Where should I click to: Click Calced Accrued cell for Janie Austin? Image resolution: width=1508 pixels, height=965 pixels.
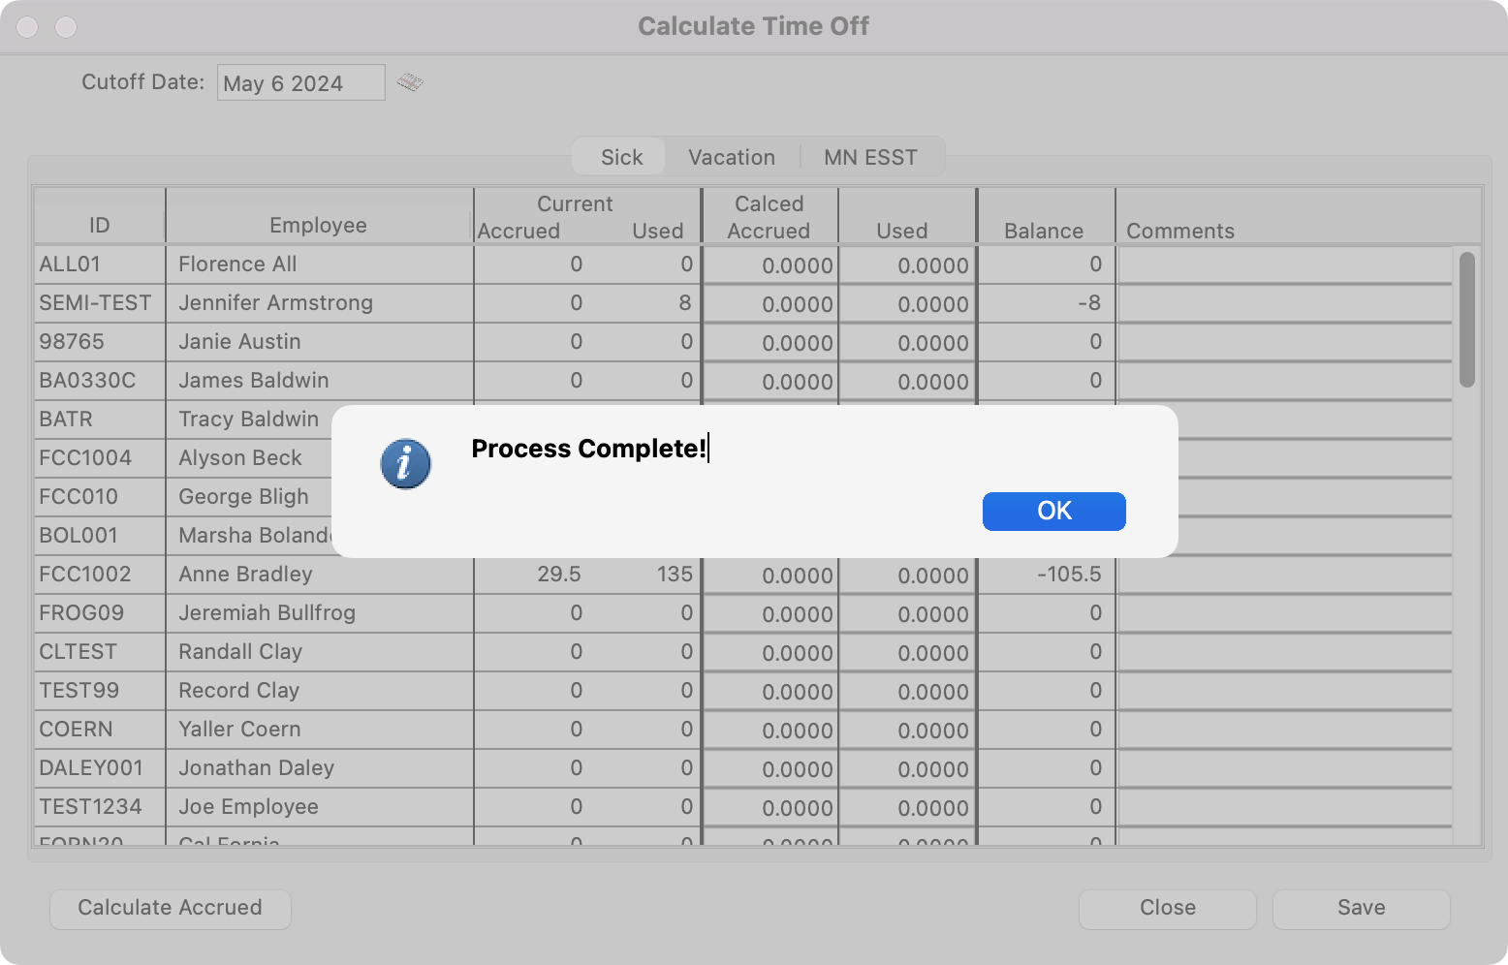coord(770,343)
